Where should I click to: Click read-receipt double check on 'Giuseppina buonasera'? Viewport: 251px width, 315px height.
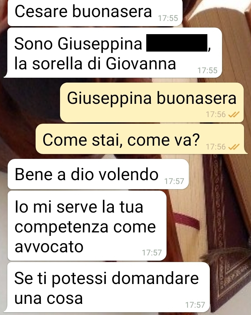(234, 115)
